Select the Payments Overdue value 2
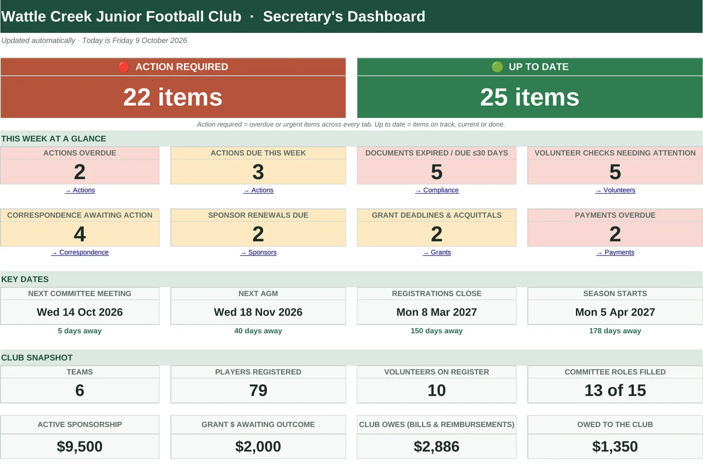The height and width of the screenshot is (473, 703). [x=615, y=234]
